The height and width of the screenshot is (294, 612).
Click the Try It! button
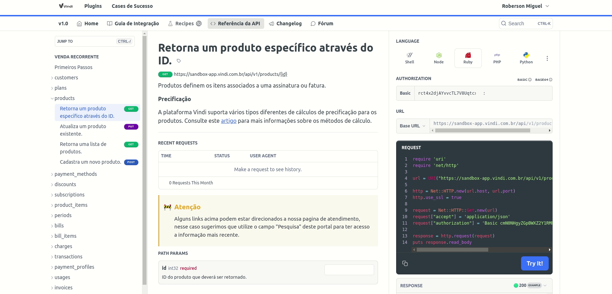[x=535, y=263]
